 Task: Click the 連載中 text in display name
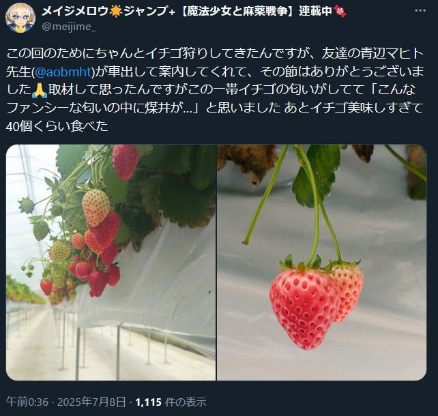coord(315,11)
